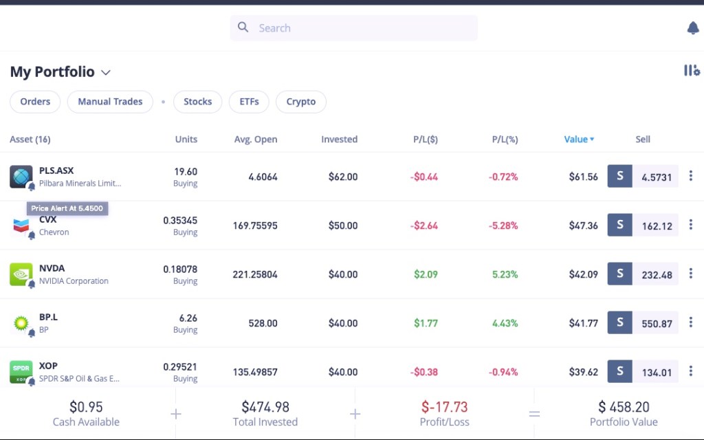Viewport: 704px width, 440px height.
Task: Click the XOP SPDR logo icon
Action: [x=21, y=371]
